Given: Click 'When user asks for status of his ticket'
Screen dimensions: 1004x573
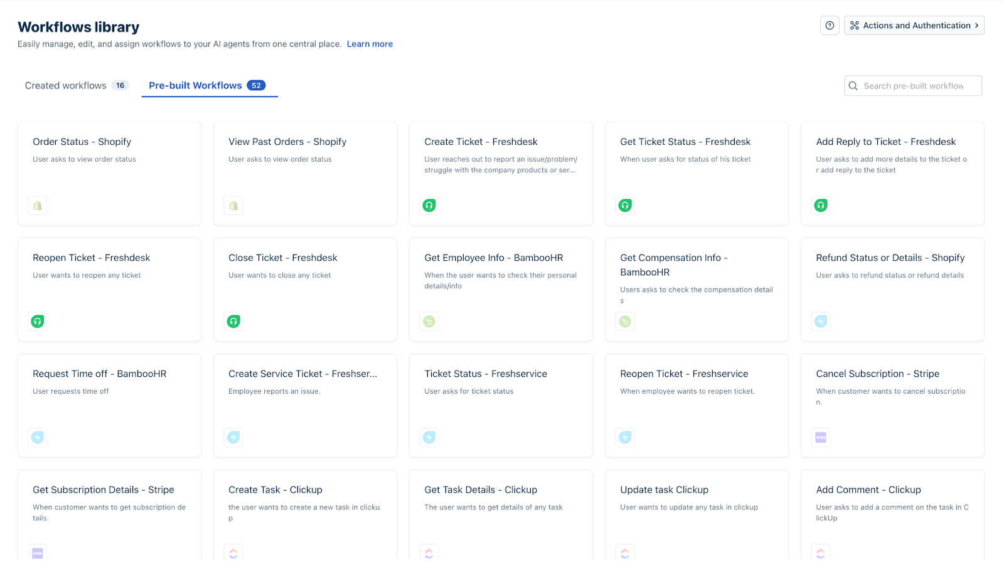Looking at the screenshot, I should (x=685, y=159).
